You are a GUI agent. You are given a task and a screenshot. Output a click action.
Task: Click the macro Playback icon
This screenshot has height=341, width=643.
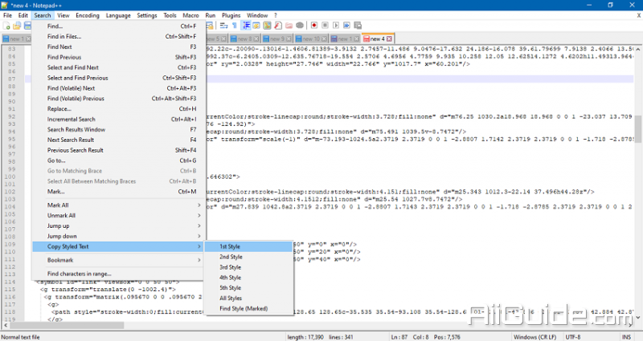(336, 26)
